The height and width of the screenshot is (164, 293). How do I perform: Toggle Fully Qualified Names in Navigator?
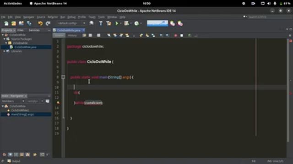pyautogui.click(x=35, y=154)
